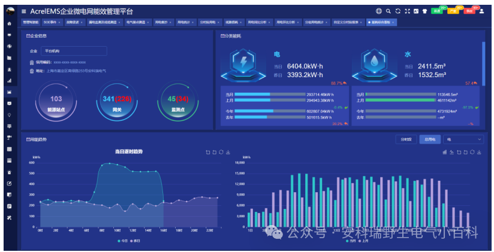Click the 6404.0kW·h today electricity value
The height and width of the screenshot is (252, 494).
305,66
